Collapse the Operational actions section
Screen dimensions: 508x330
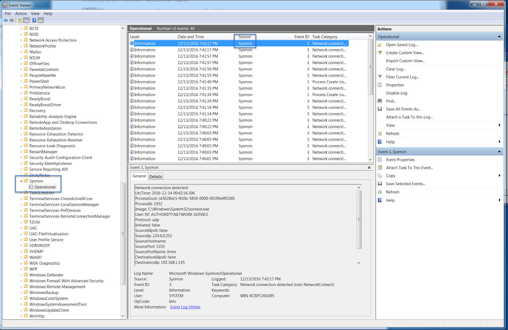coord(499,36)
